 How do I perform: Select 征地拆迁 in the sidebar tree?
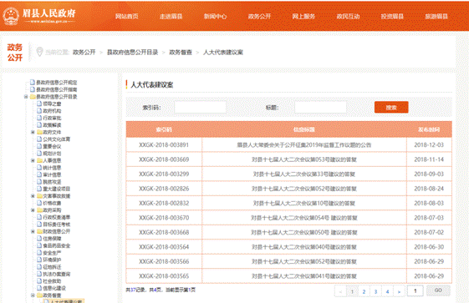pos(52,267)
